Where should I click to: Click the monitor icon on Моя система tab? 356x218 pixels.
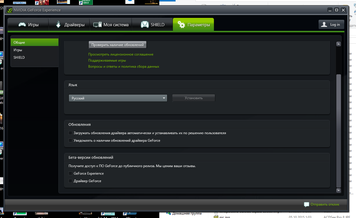(x=97, y=25)
